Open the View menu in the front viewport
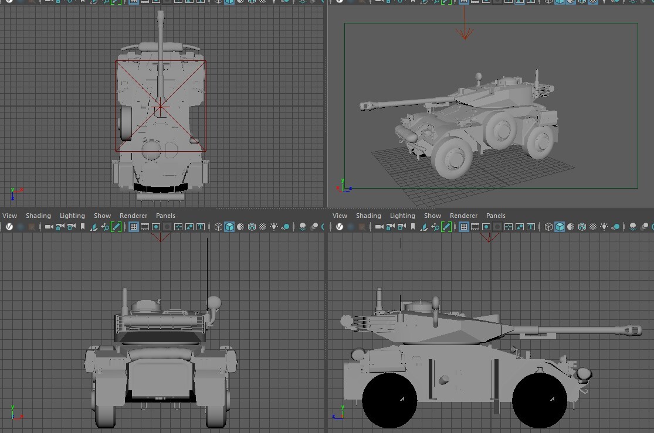The width and height of the screenshot is (654, 433). [x=9, y=216]
